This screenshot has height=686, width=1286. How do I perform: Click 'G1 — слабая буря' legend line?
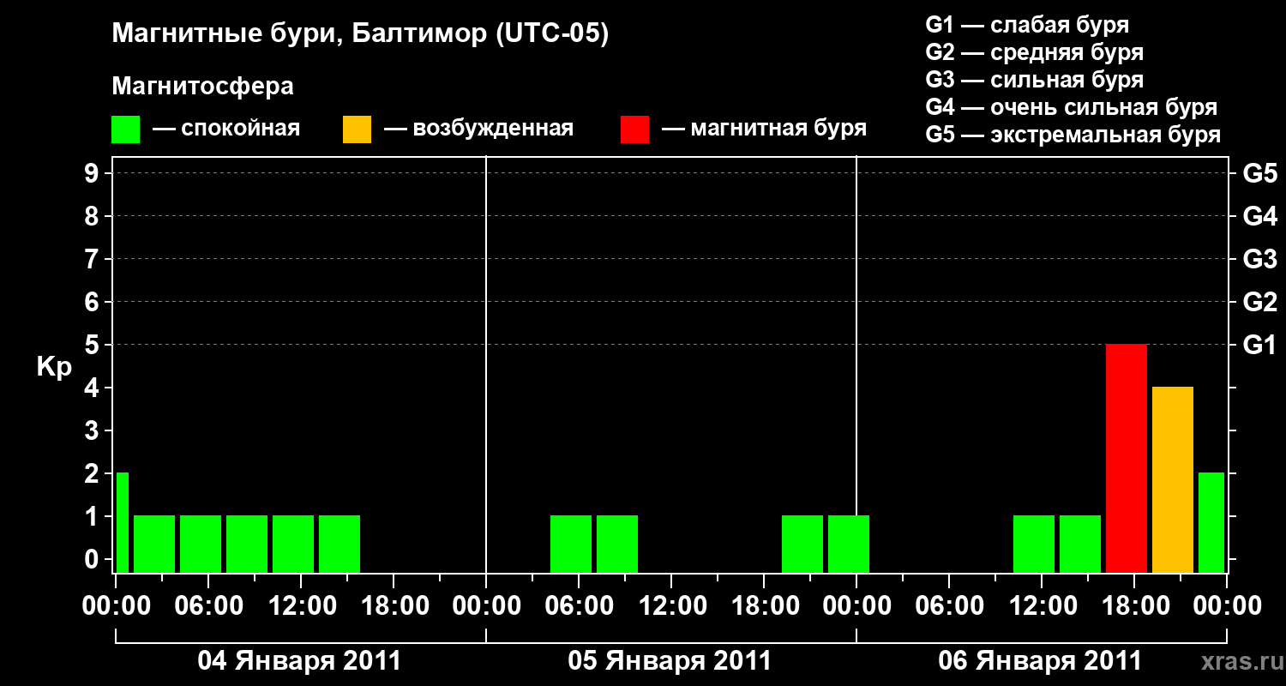[x=1027, y=25]
